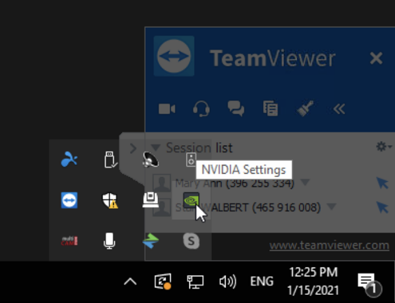
Task: Click the microphone tray icon
Action: click(110, 241)
